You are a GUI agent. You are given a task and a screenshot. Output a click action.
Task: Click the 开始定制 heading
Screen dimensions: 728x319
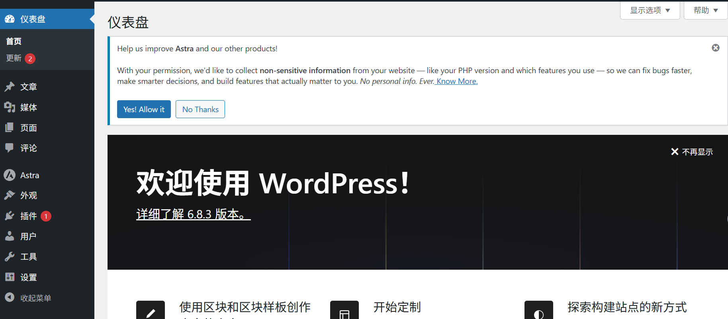(x=397, y=307)
